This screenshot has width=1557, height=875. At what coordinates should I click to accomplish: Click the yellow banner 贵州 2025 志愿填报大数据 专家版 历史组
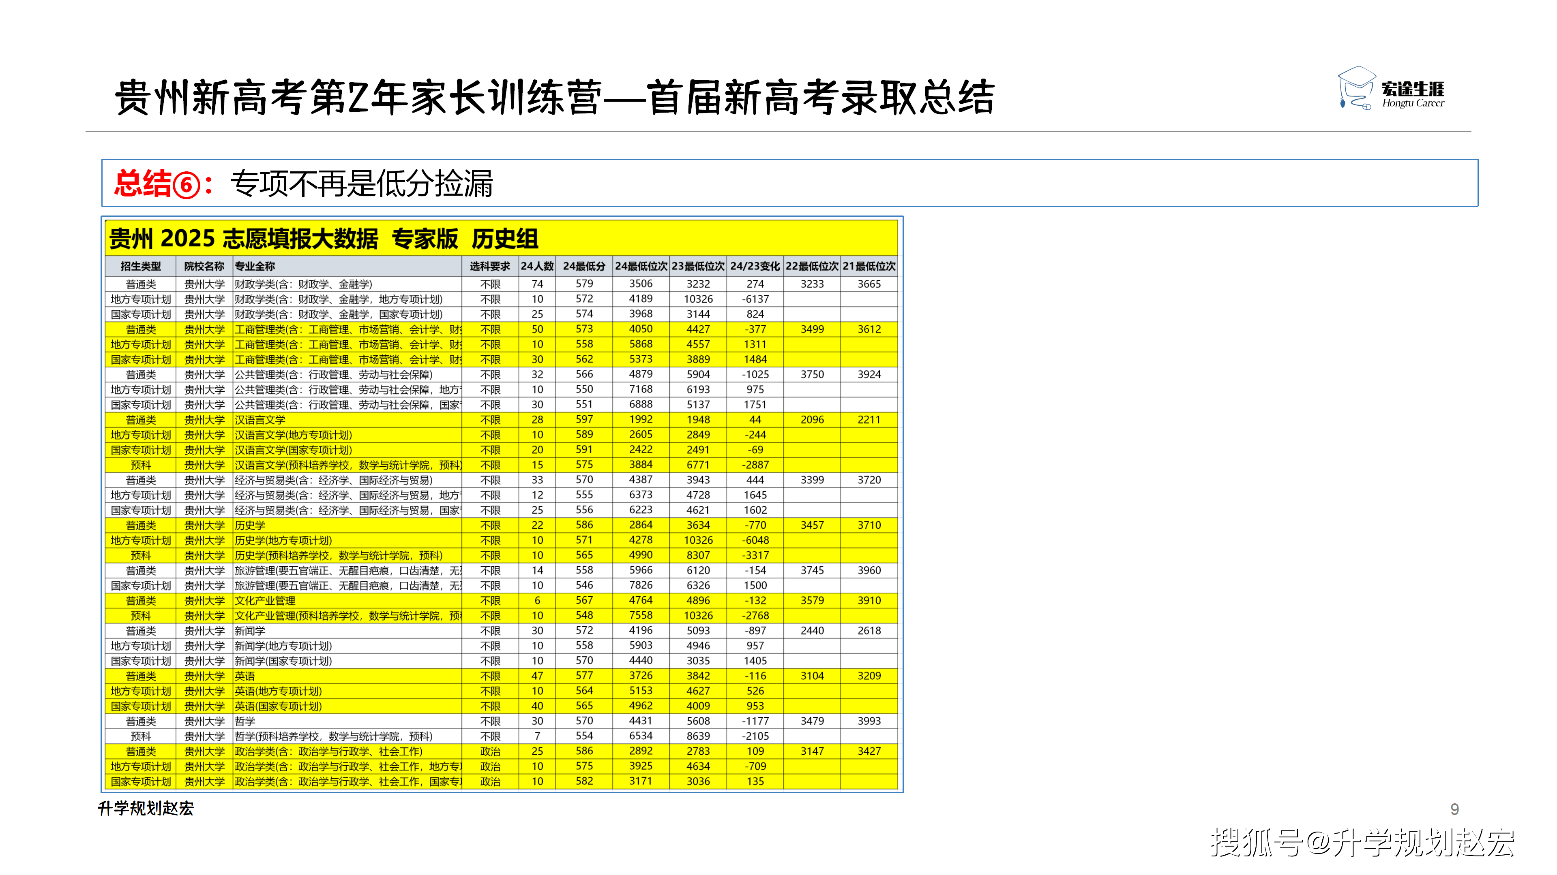[501, 238]
